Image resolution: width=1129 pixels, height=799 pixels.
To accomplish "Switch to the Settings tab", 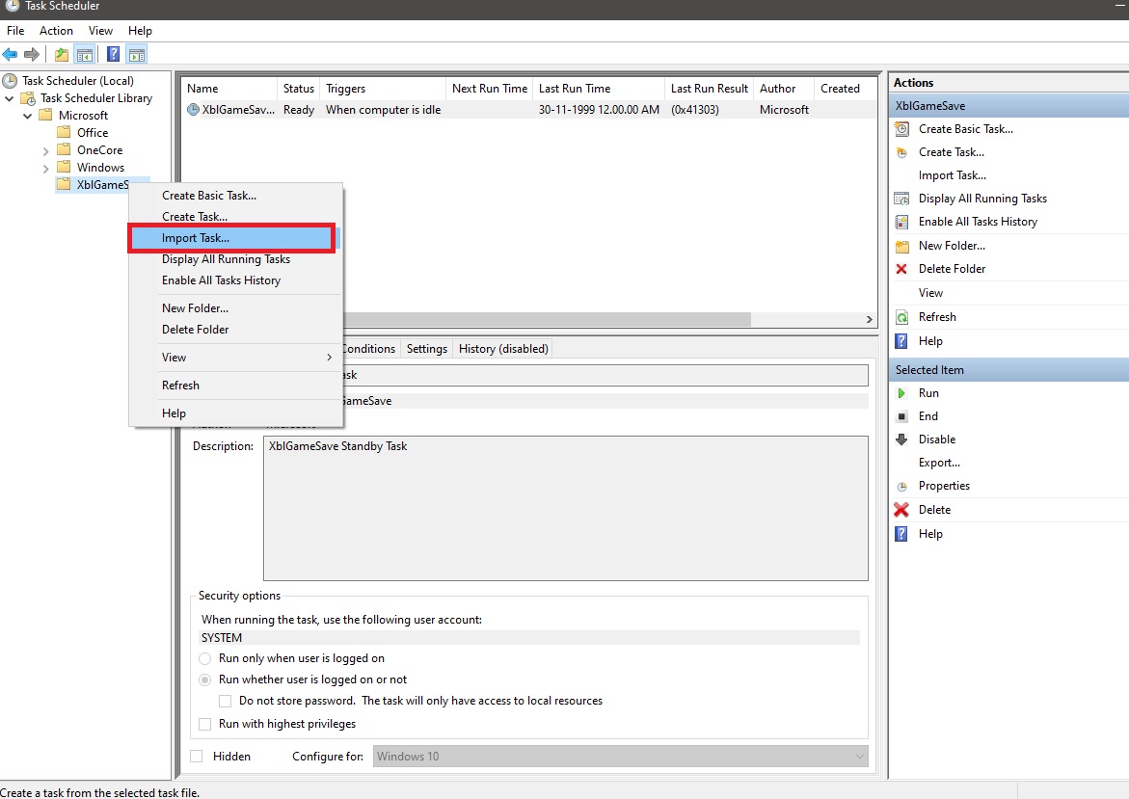I will 426,349.
